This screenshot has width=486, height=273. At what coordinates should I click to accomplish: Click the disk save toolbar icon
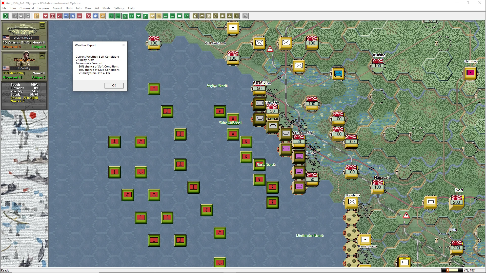click(28, 16)
